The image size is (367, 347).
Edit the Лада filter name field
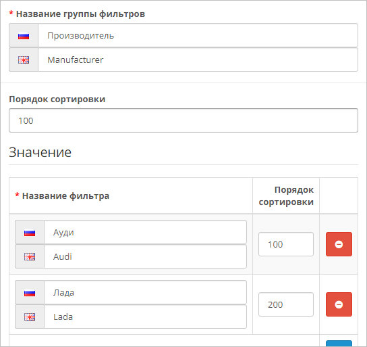[145, 292]
